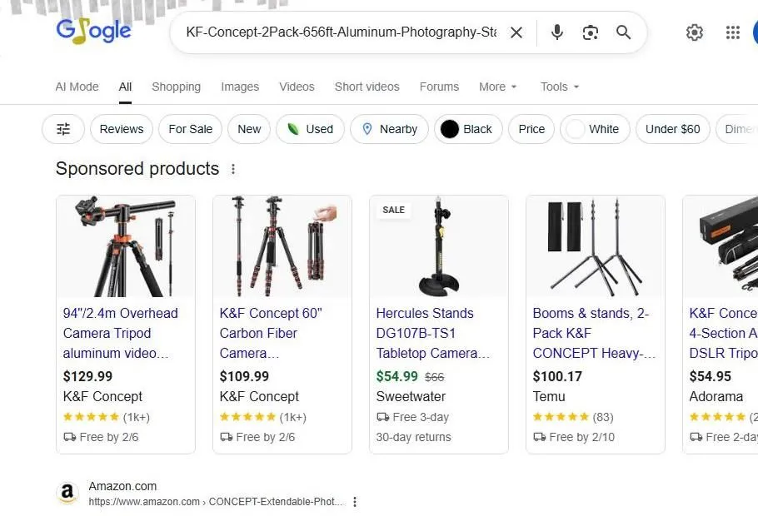758x516 pixels.
Task: Open the K&F Concept 60" Carbon Fiber product link
Action: [x=267, y=333]
